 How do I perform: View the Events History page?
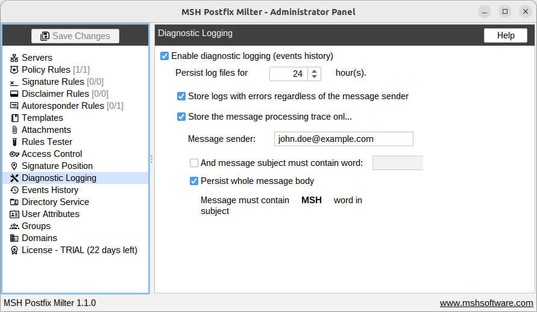50,190
